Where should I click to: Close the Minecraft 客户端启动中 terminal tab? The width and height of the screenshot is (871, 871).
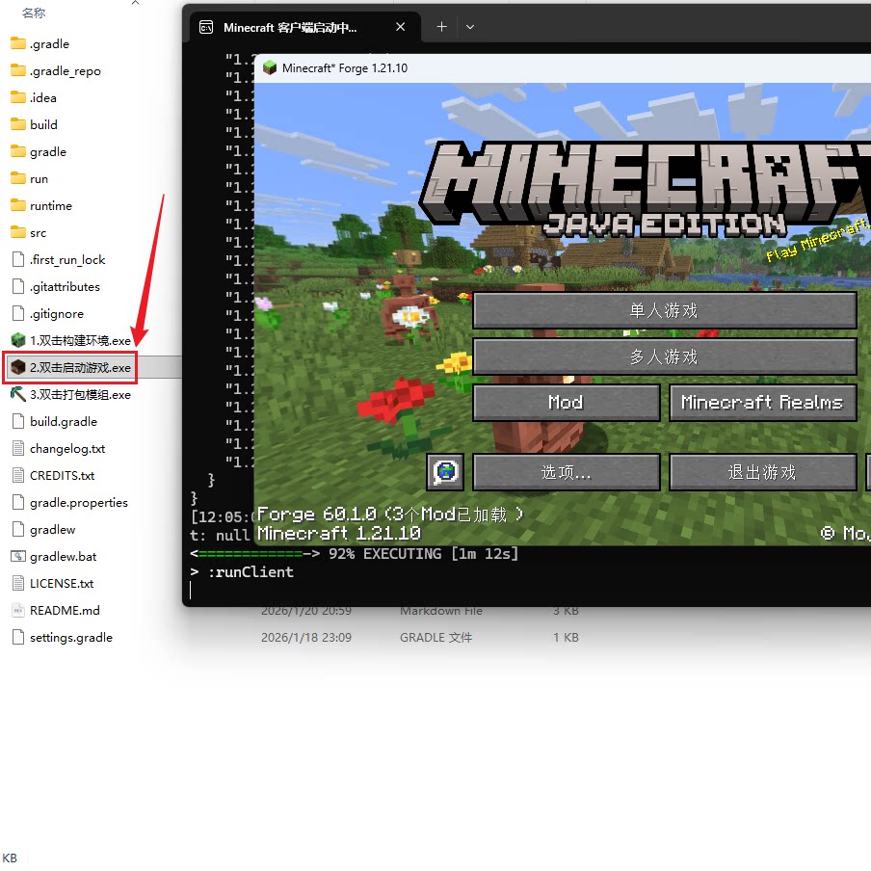point(400,27)
